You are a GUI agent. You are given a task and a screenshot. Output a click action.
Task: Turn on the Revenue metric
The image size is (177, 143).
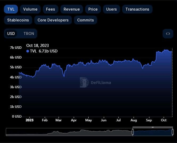pos(72,9)
